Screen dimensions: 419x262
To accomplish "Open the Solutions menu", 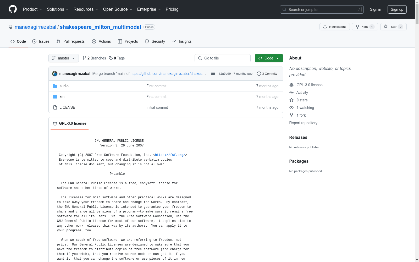I will (x=58, y=9).
